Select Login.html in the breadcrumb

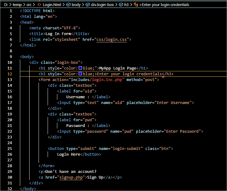(x=52, y=5)
